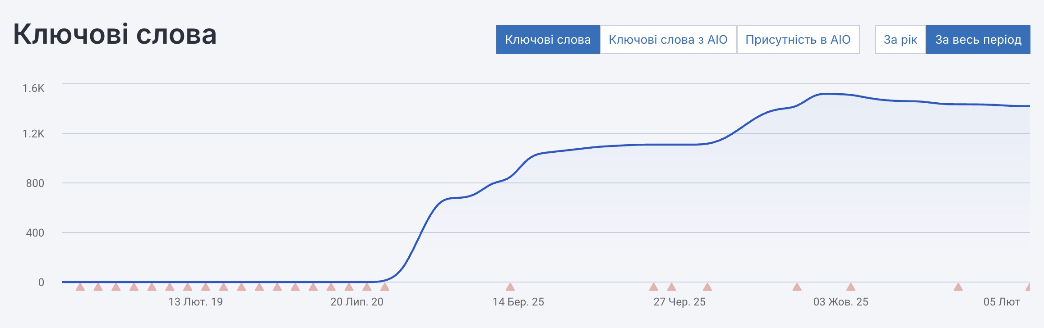Click the cut-off triangle marker at far right edge
Screen dimensions: 1044x328
1028,287
